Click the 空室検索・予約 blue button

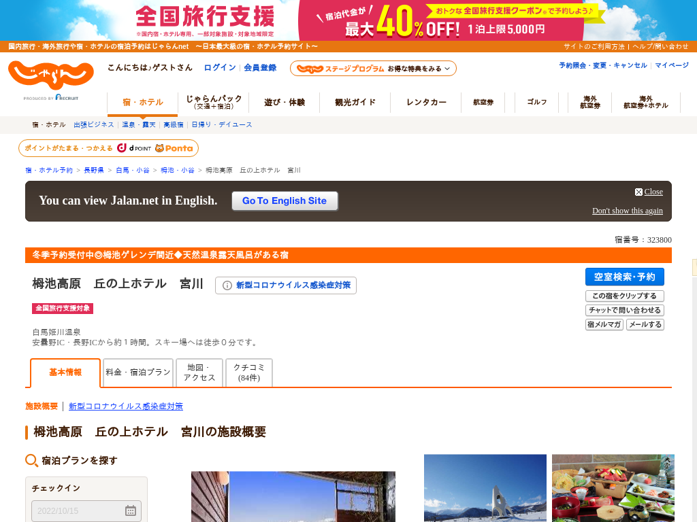point(625,277)
